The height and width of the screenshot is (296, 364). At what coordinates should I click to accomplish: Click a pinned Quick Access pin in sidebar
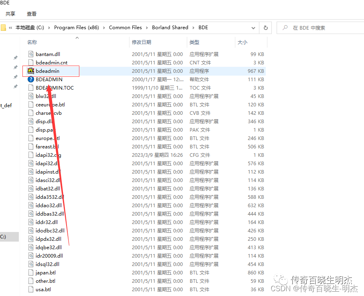[x=15, y=58]
